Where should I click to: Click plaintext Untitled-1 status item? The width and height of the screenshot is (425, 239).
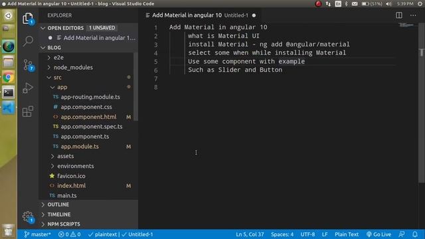121,234
